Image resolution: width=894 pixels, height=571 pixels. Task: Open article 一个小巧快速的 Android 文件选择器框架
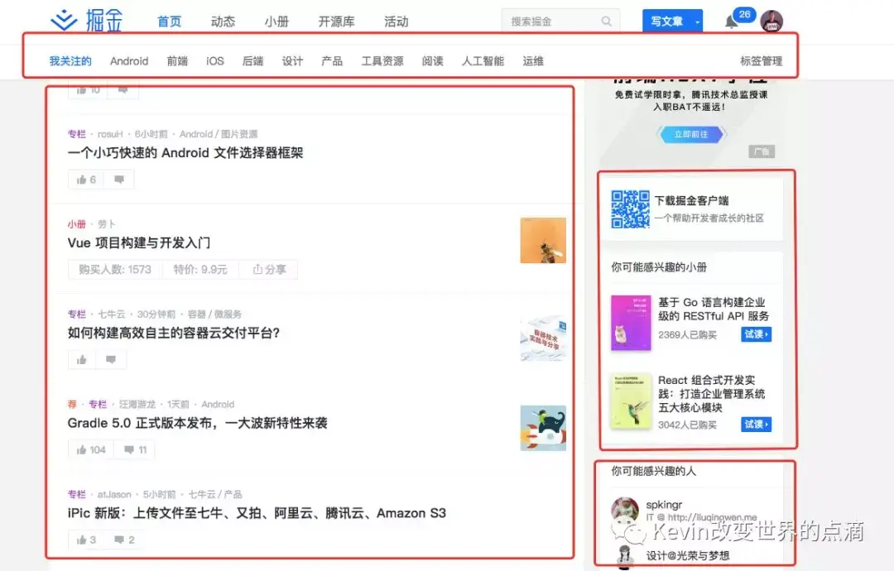(x=185, y=153)
